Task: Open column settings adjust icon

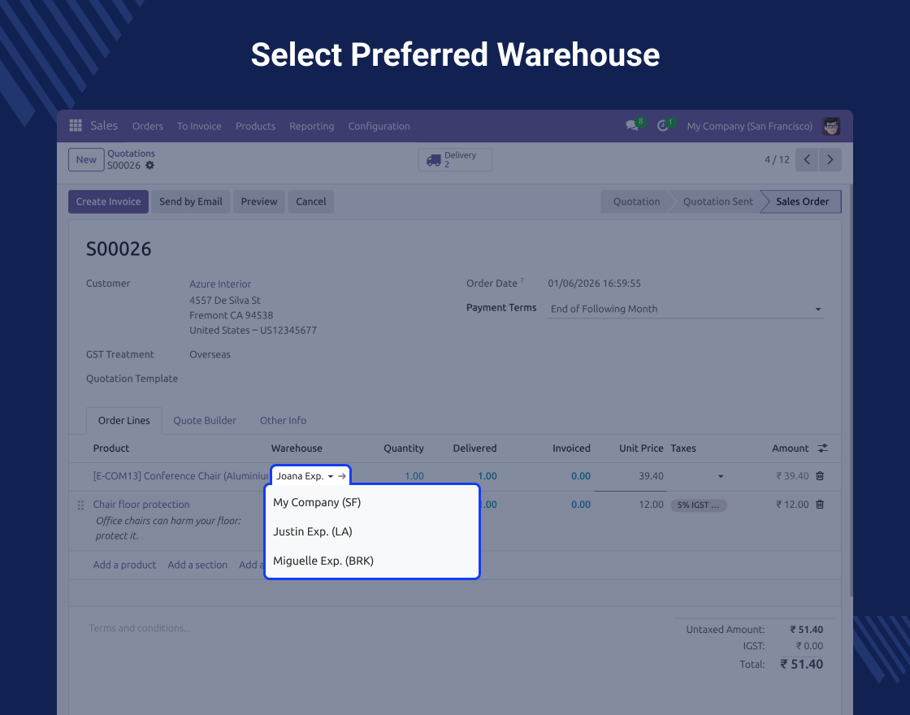Action: 823,448
